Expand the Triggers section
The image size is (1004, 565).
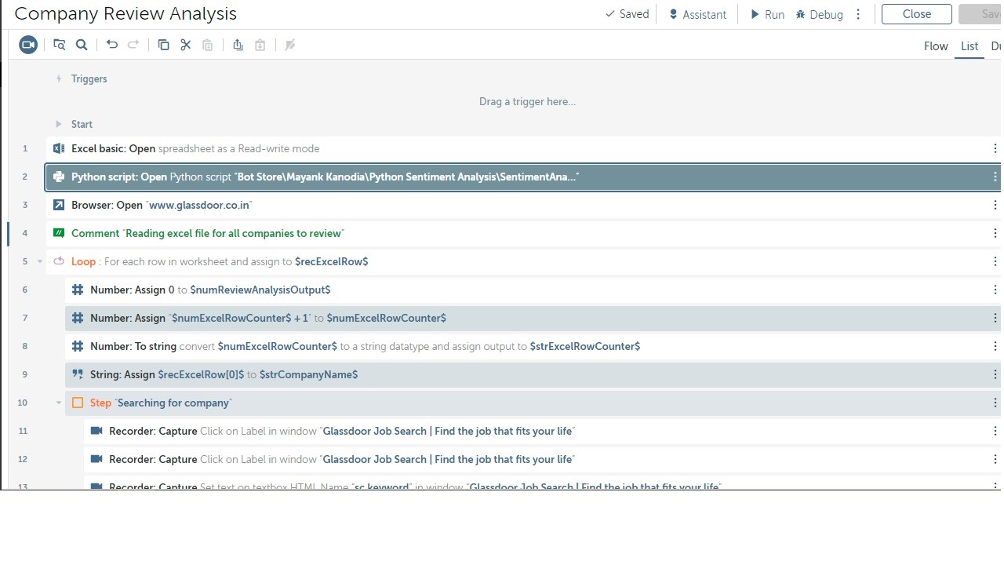click(59, 78)
